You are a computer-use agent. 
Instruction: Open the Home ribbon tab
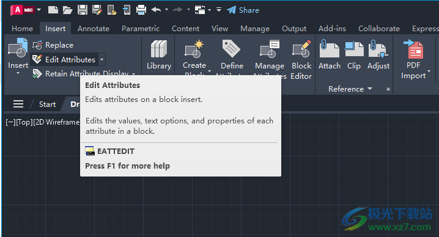(x=23, y=29)
